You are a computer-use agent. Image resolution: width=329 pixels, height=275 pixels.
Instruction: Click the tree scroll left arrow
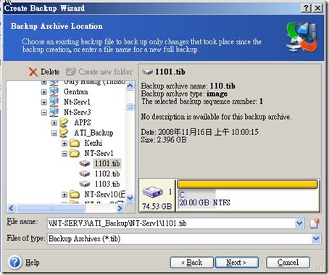click(x=11, y=208)
